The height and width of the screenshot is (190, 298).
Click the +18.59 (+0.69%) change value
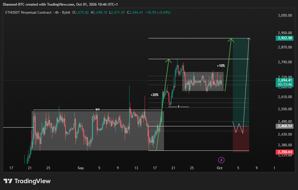(158, 12)
